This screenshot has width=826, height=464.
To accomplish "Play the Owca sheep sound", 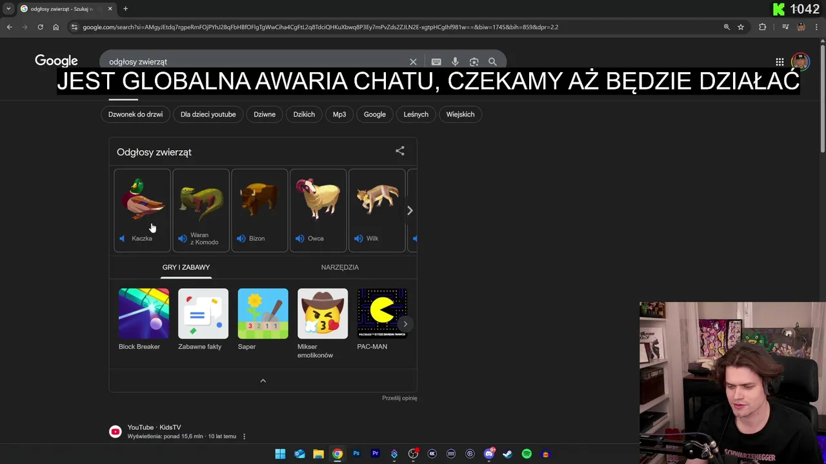I will [x=318, y=210].
